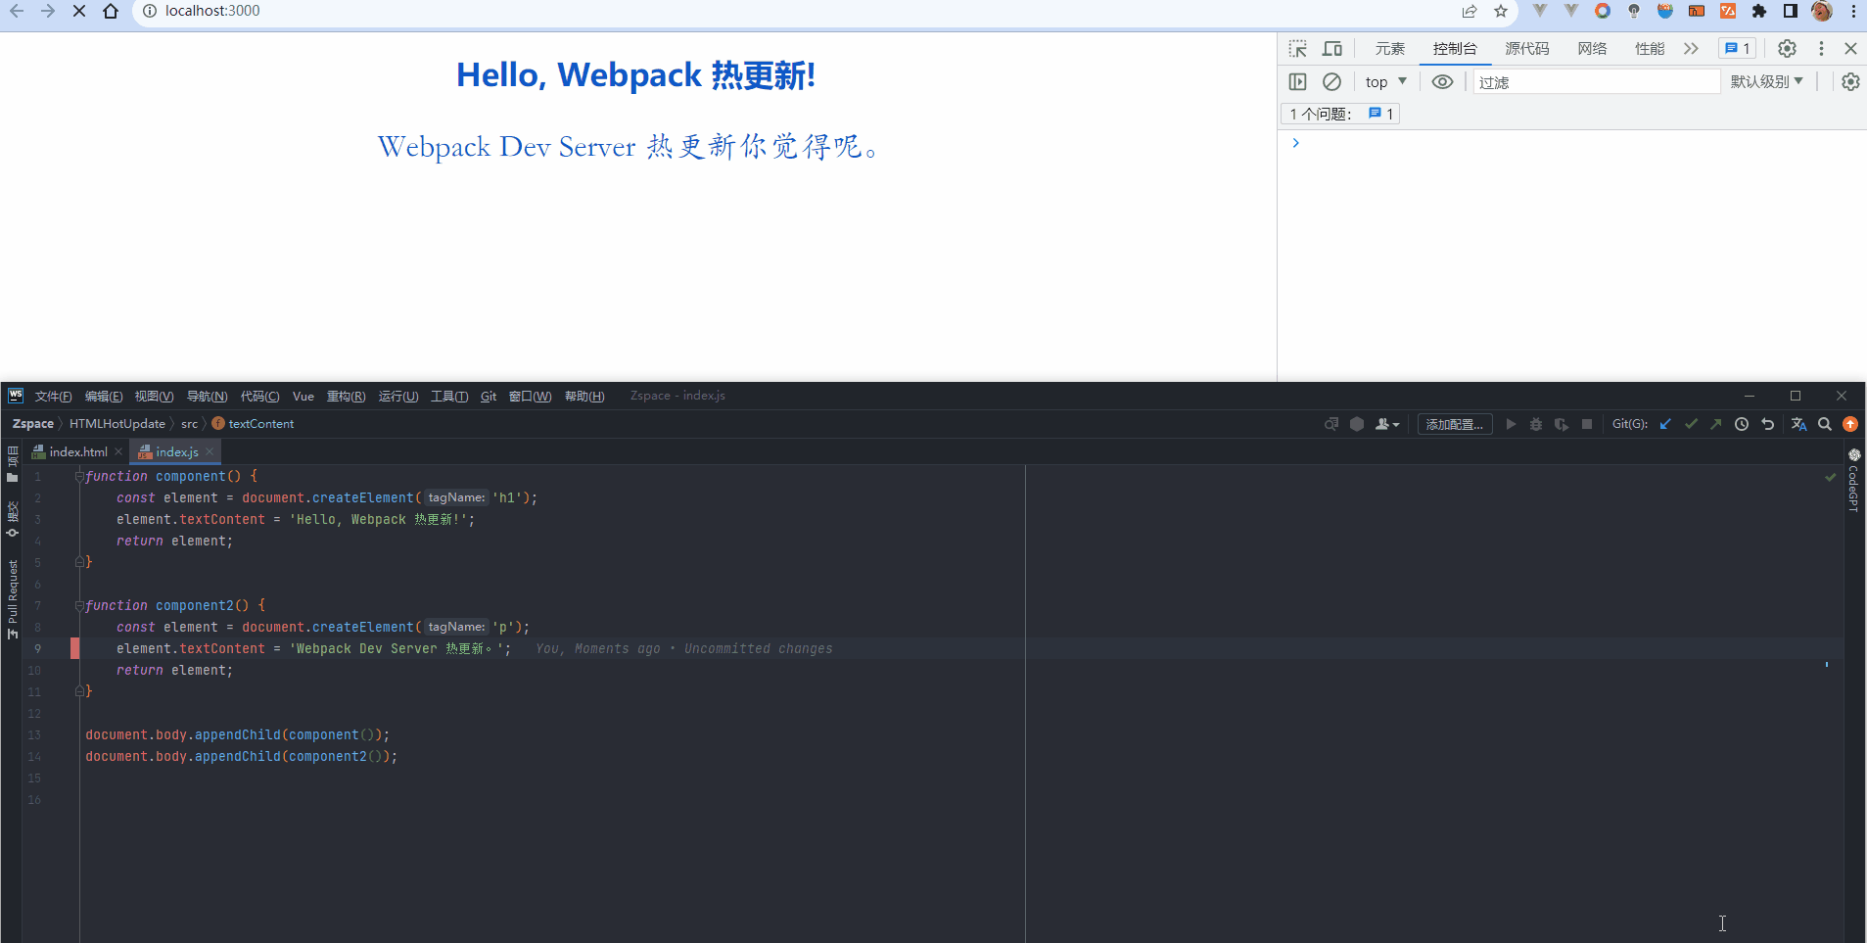Screen dimensions: 1867x943
Task: Open the issues counter badge in DevTools
Action: (1738, 49)
